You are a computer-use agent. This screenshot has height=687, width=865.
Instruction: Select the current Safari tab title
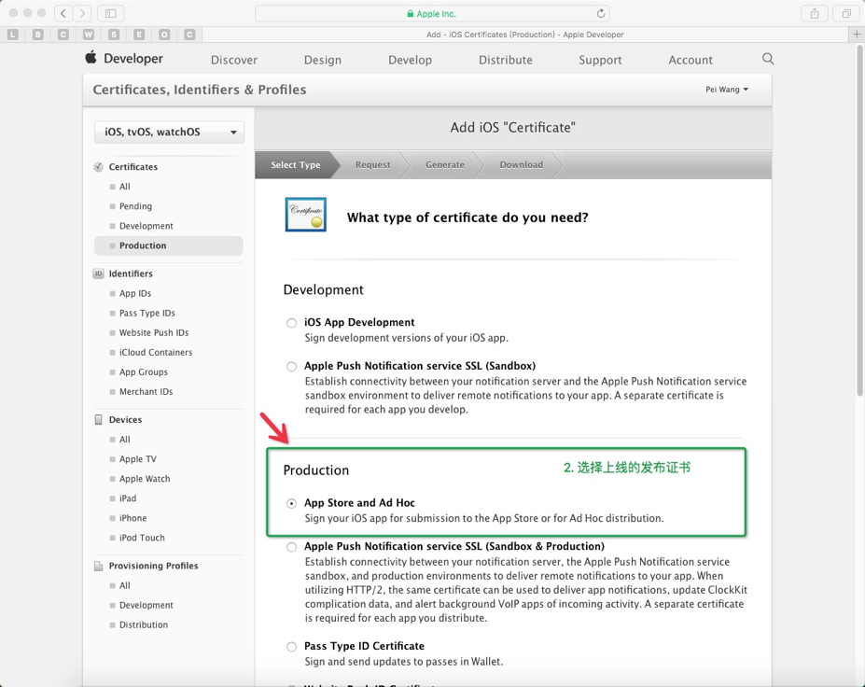point(524,35)
